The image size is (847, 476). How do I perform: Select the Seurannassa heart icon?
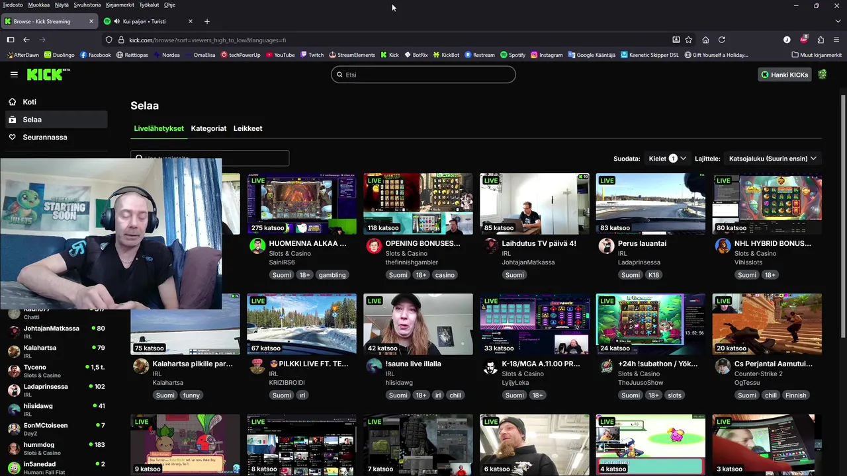point(12,137)
